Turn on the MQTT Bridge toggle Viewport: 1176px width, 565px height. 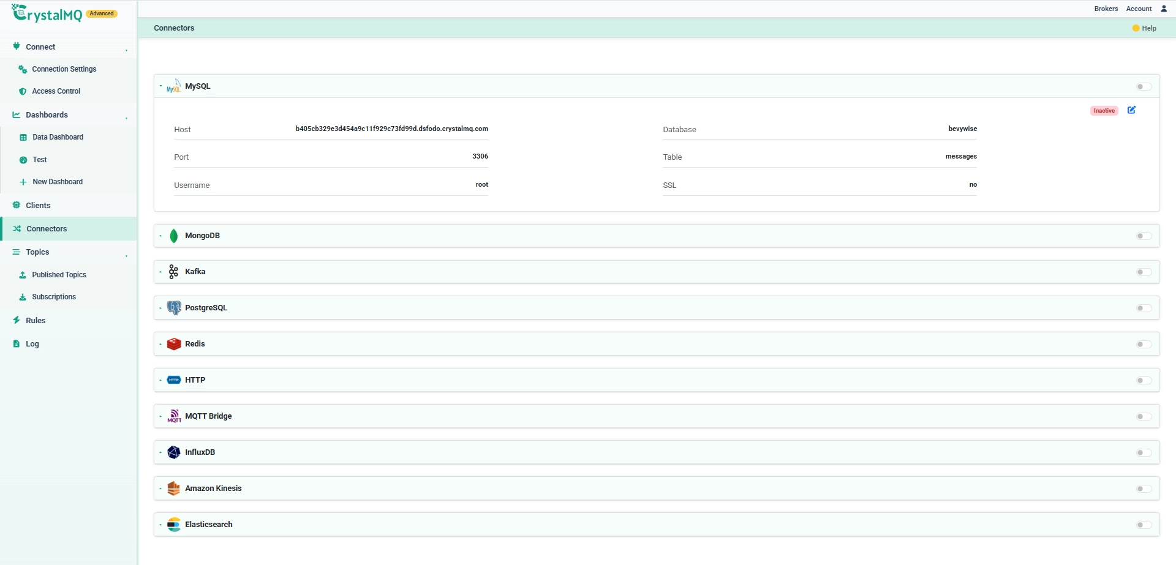[x=1144, y=417]
